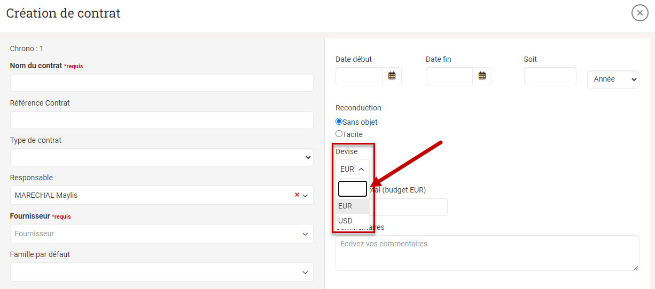Select the Sans objet radio button

339,122
